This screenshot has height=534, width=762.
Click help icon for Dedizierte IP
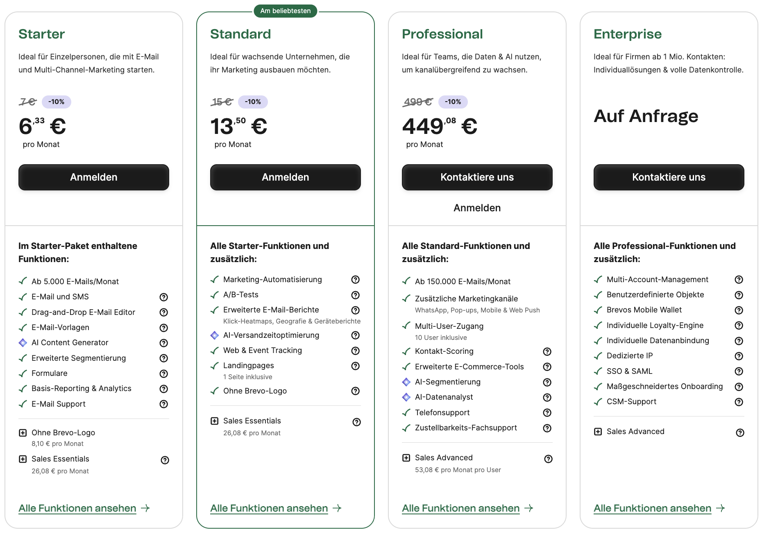pyautogui.click(x=739, y=356)
